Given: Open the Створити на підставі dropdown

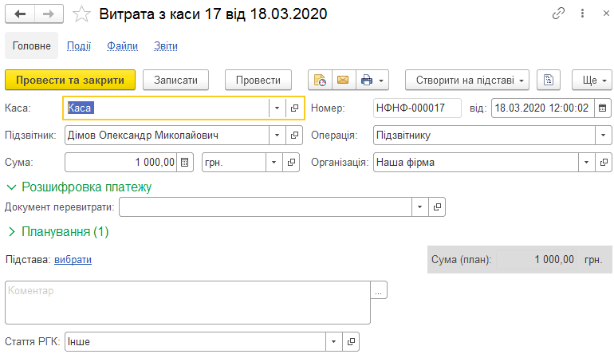Looking at the screenshot, I should point(467,80).
